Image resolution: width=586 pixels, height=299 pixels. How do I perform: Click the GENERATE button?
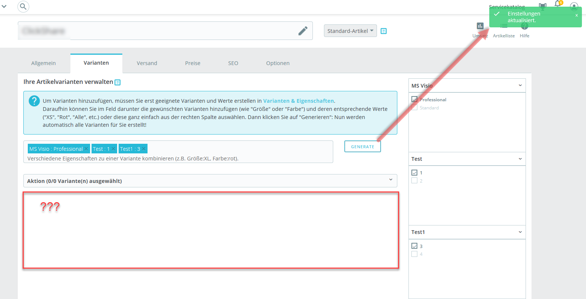tap(362, 146)
